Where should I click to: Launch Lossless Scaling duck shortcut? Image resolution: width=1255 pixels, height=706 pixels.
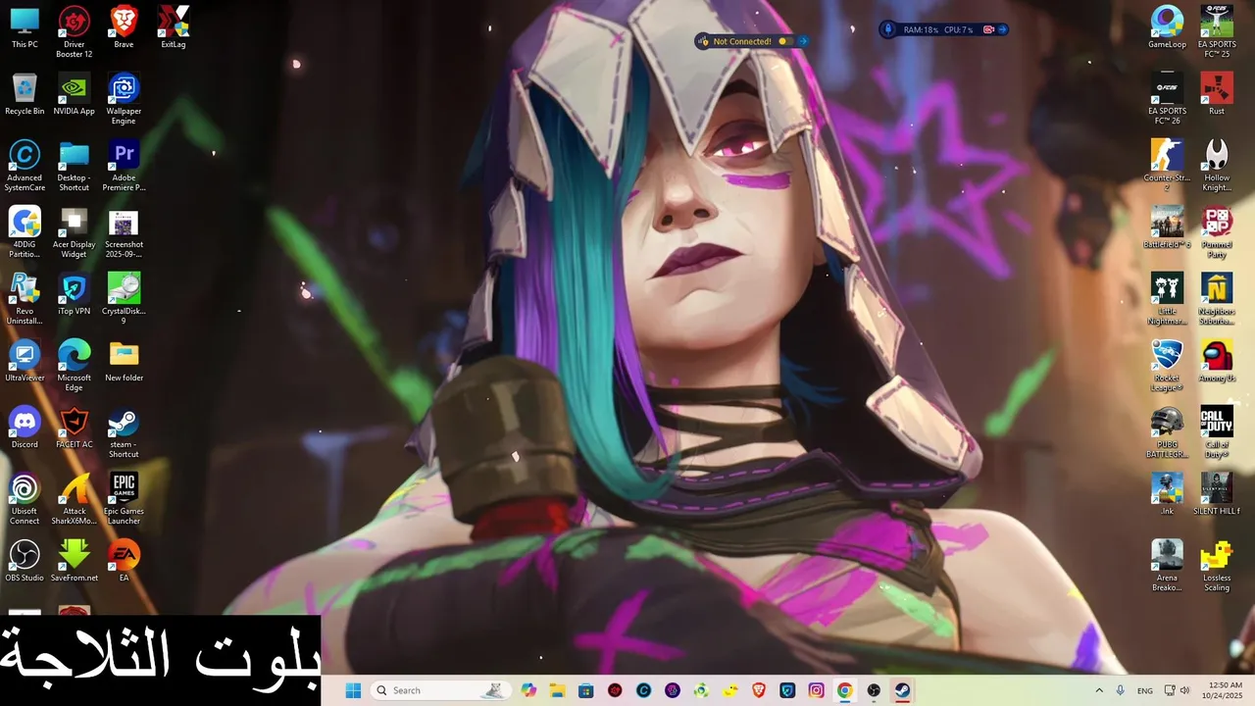tap(1217, 566)
